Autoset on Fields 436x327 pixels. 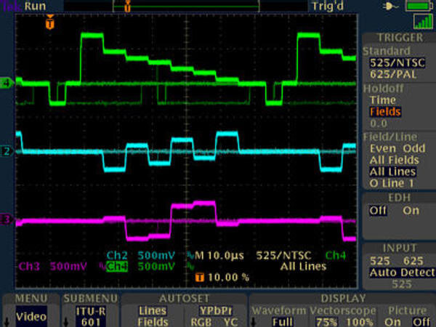(153, 322)
